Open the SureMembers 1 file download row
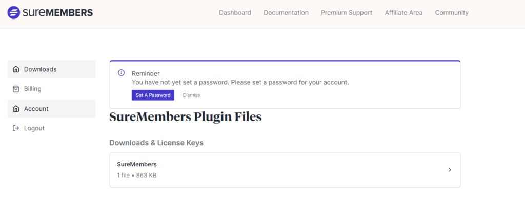 pos(285,170)
